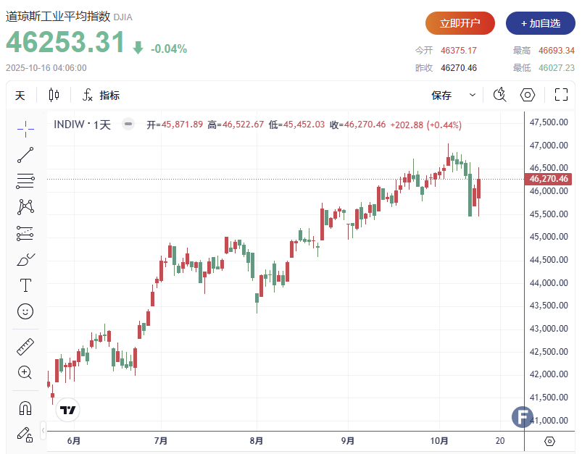Enter fullscreen chart mode
This screenshot has height=454, width=582.
[561, 96]
